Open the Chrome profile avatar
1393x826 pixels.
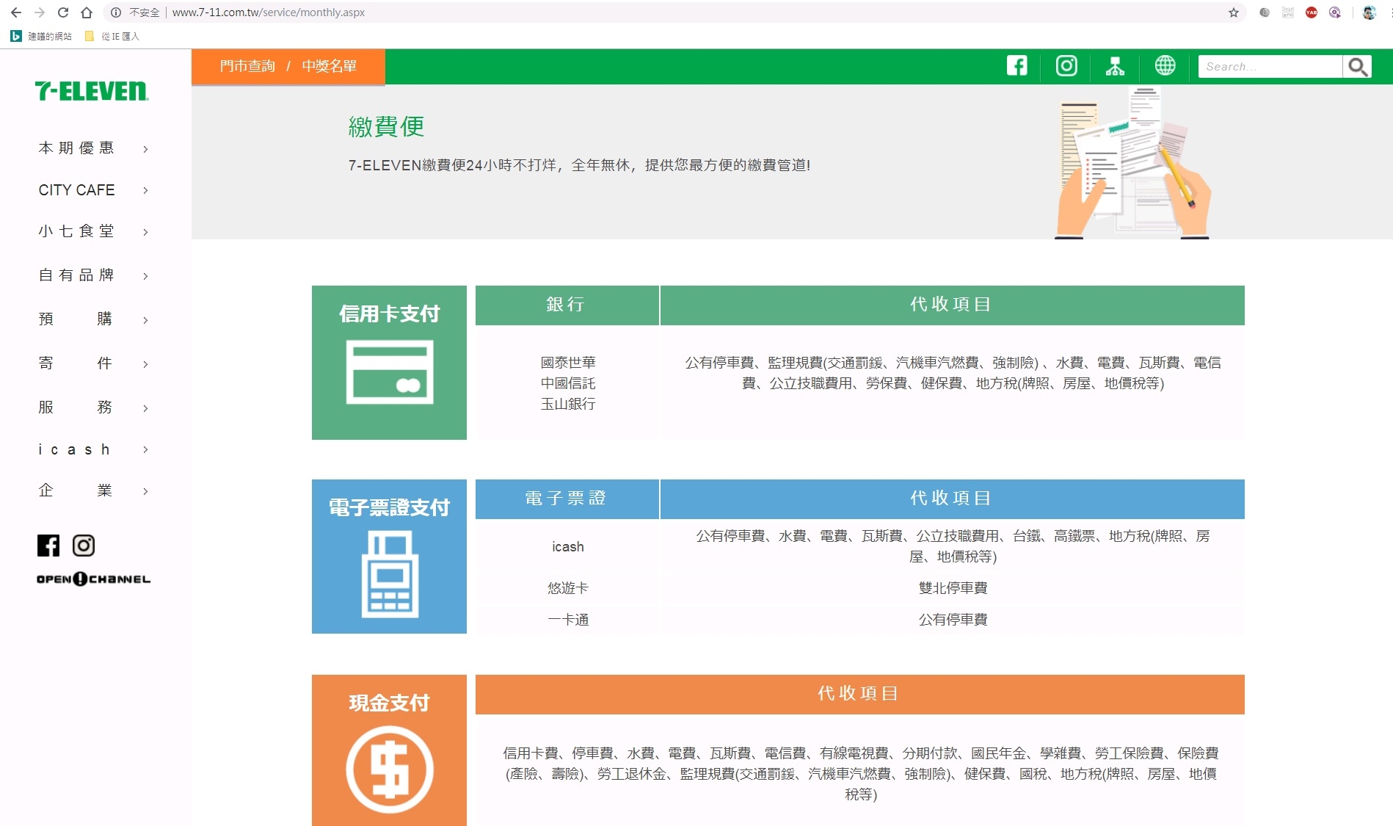[1369, 12]
